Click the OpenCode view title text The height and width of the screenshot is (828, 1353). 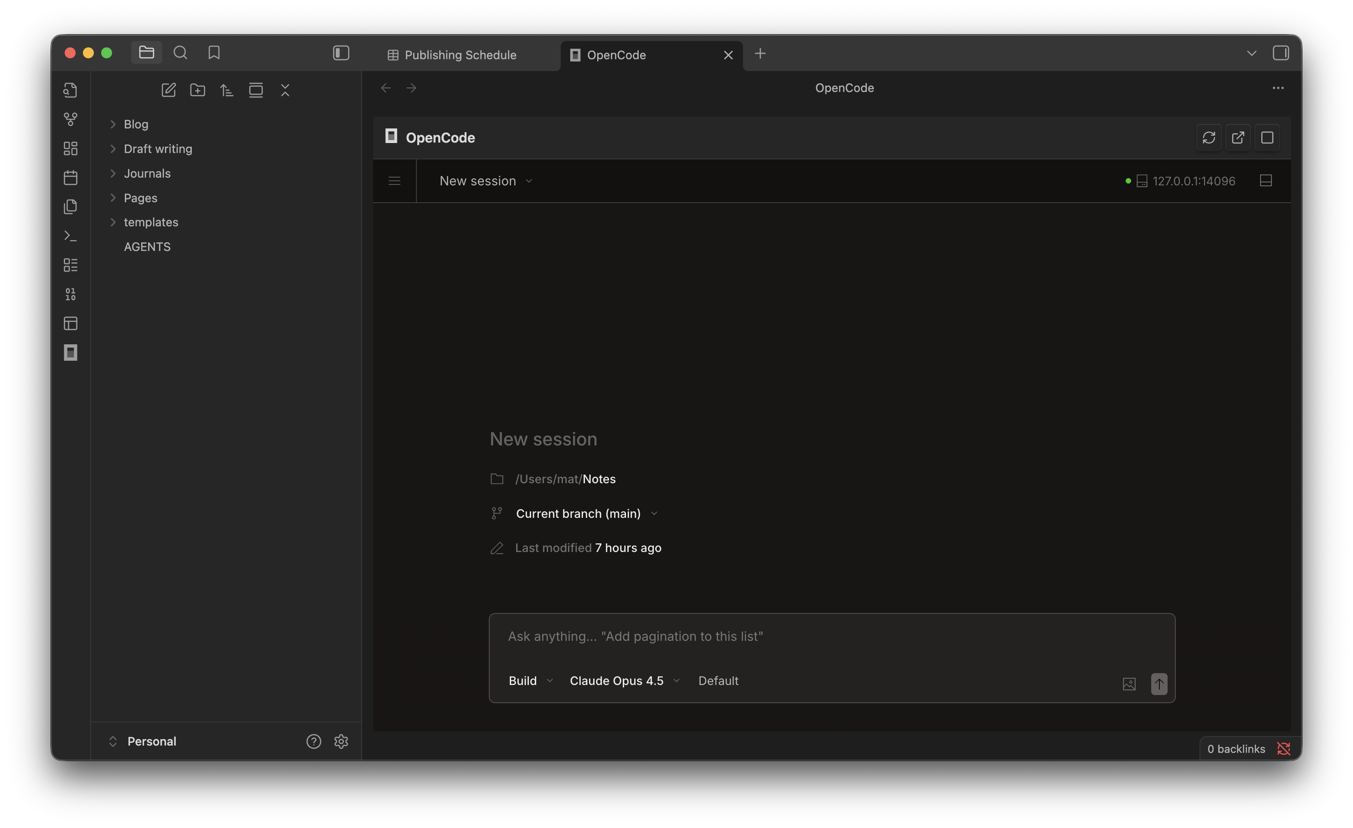point(844,88)
